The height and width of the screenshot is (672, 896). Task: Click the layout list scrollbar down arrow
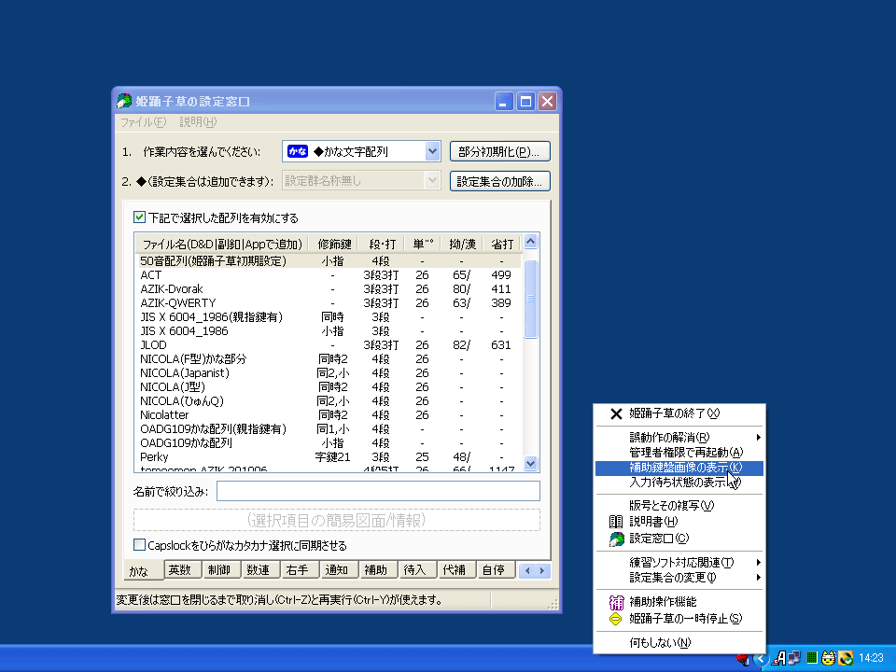click(530, 464)
